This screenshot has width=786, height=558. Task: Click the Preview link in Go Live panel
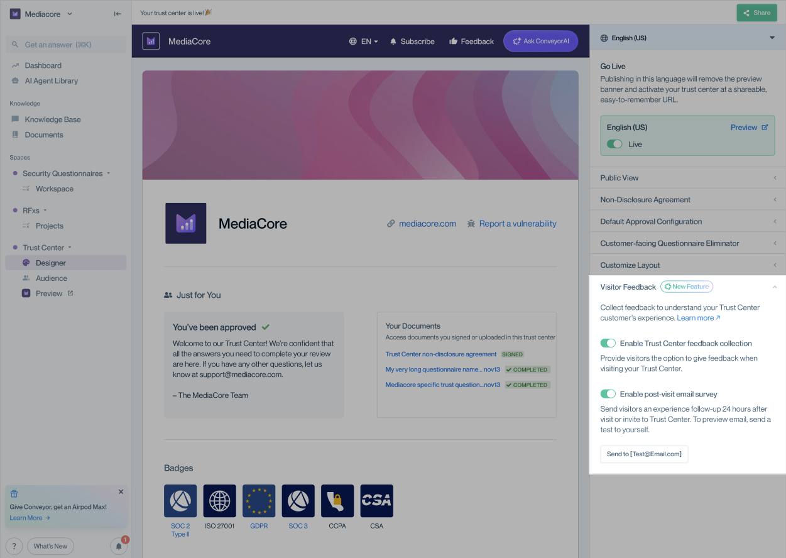[x=749, y=128]
